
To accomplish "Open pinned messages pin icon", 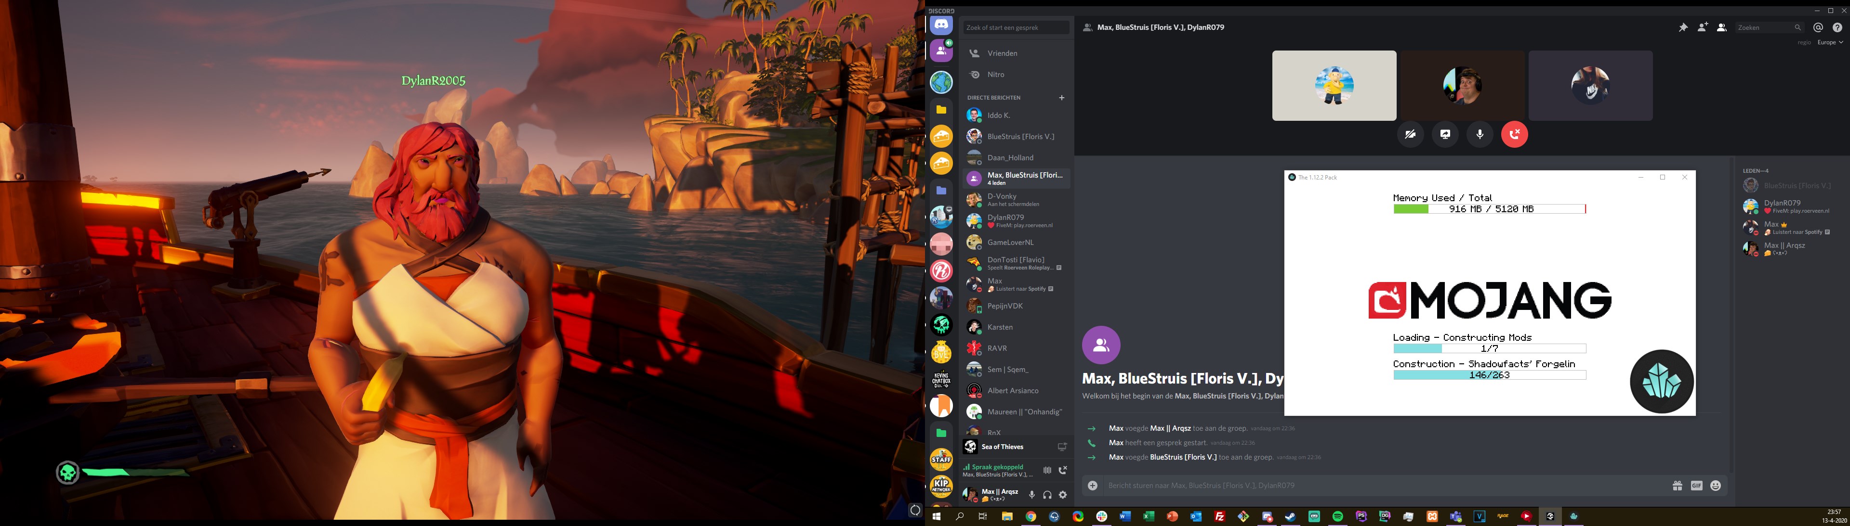I will click(1683, 27).
